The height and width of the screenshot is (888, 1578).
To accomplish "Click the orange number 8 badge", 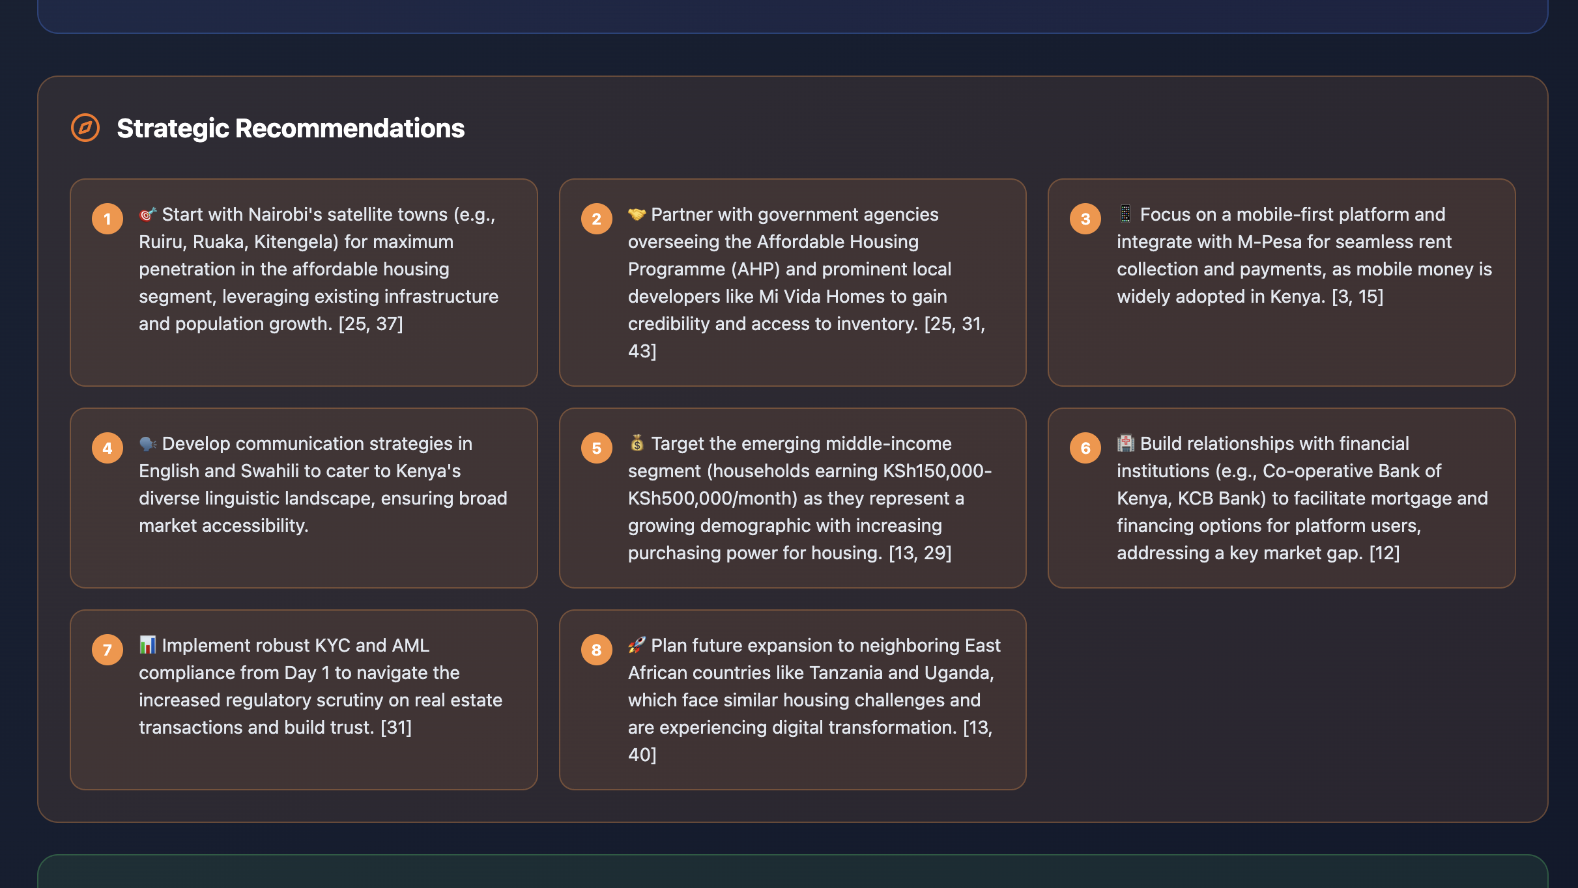I will pyautogui.click(x=596, y=650).
